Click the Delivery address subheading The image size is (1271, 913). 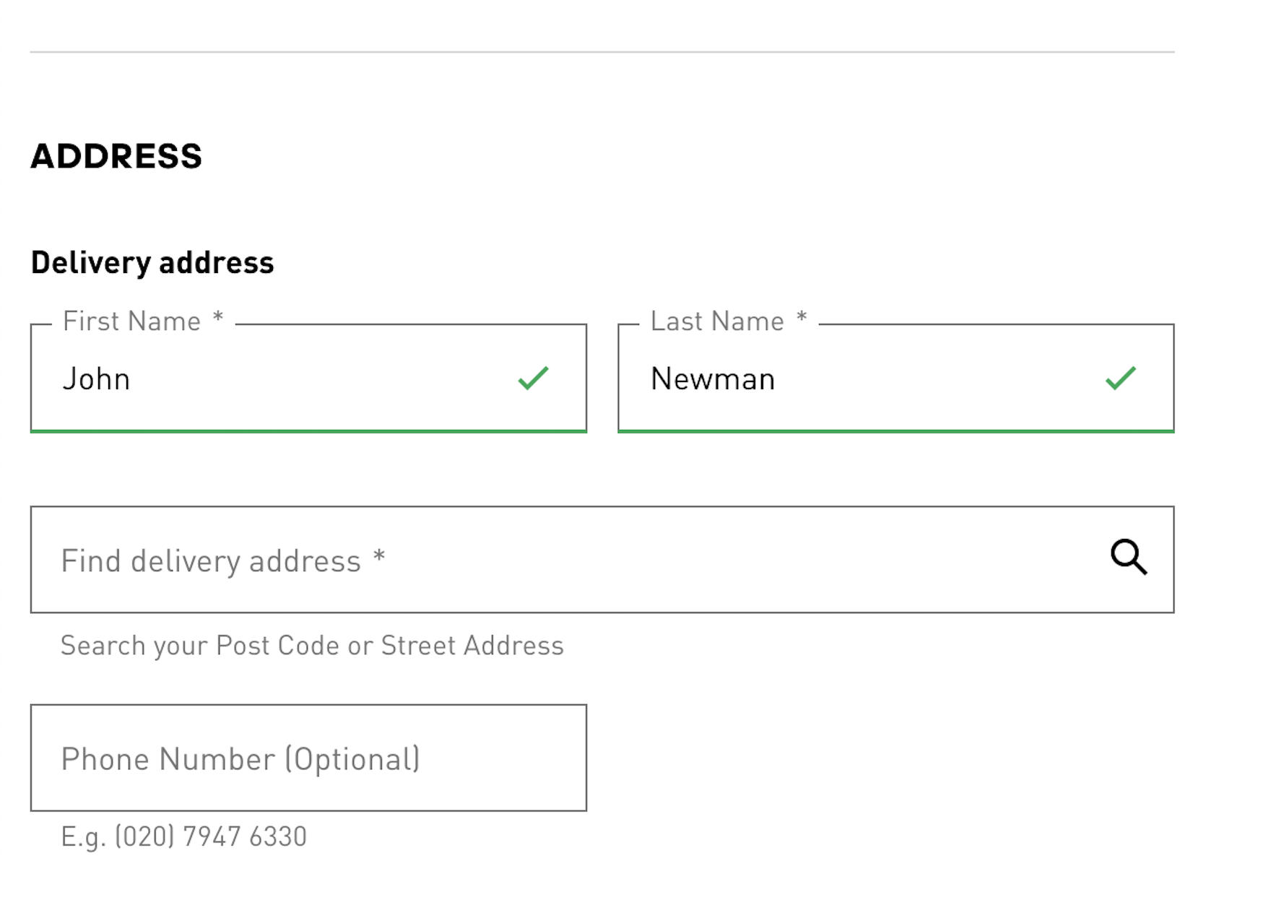pos(152,262)
